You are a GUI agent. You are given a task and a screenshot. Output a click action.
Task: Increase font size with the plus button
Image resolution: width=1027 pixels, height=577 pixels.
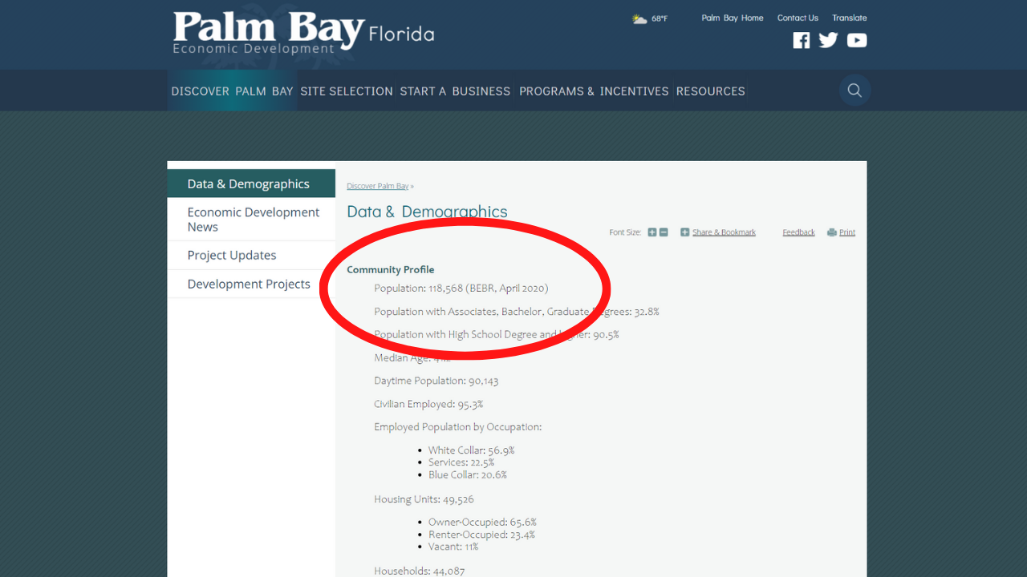[652, 232]
